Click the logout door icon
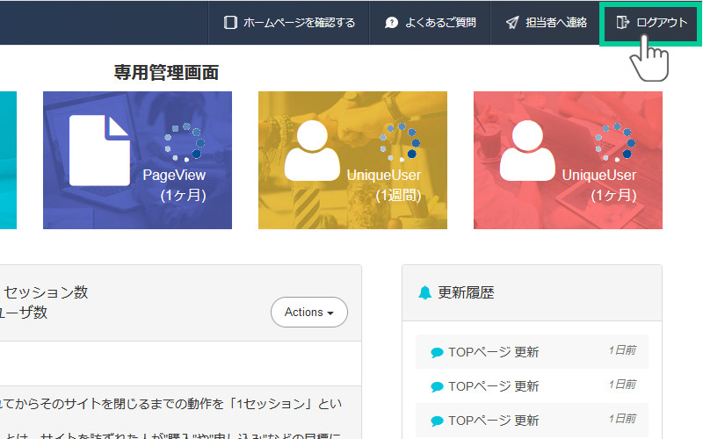This screenshot has width=703, height=439. [623, 22]
